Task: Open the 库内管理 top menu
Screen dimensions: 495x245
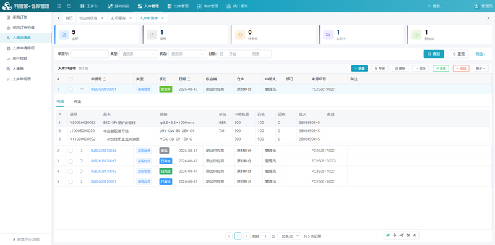Action: click(208, 6)
